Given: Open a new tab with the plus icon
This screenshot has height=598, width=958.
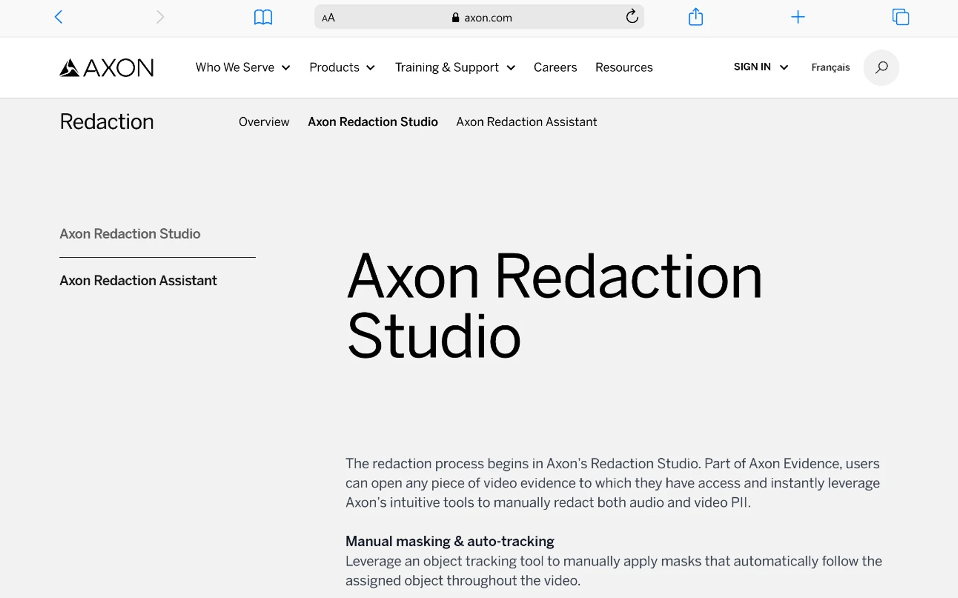Looking at the screenshot, I should point(798,17).
